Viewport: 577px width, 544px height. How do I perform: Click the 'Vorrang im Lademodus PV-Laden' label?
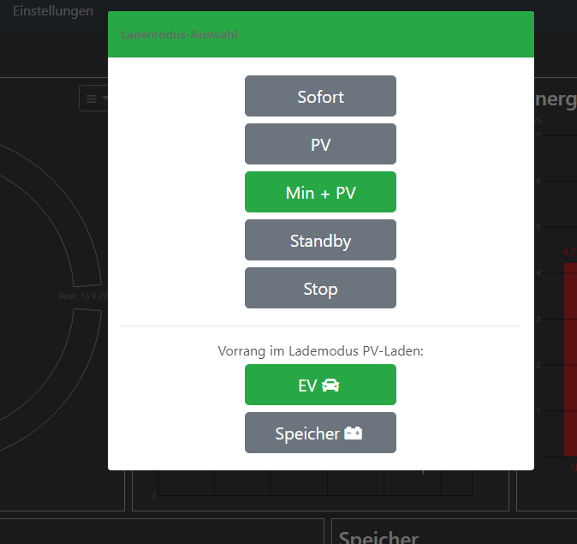pyautogui.click(x=320, y=350)
